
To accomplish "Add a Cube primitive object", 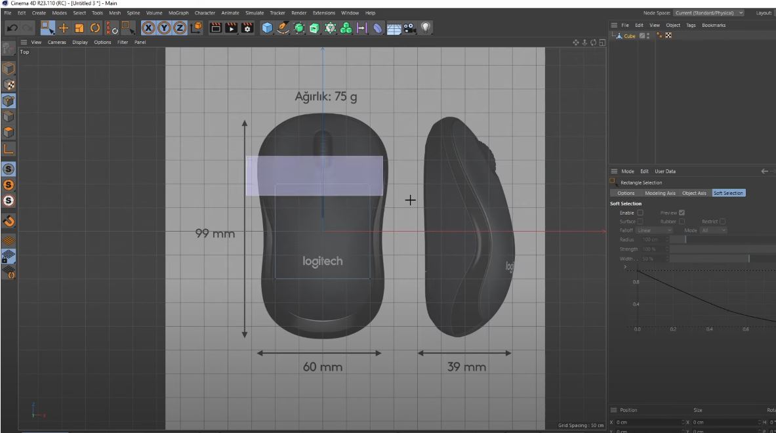I will coord(267,28).
